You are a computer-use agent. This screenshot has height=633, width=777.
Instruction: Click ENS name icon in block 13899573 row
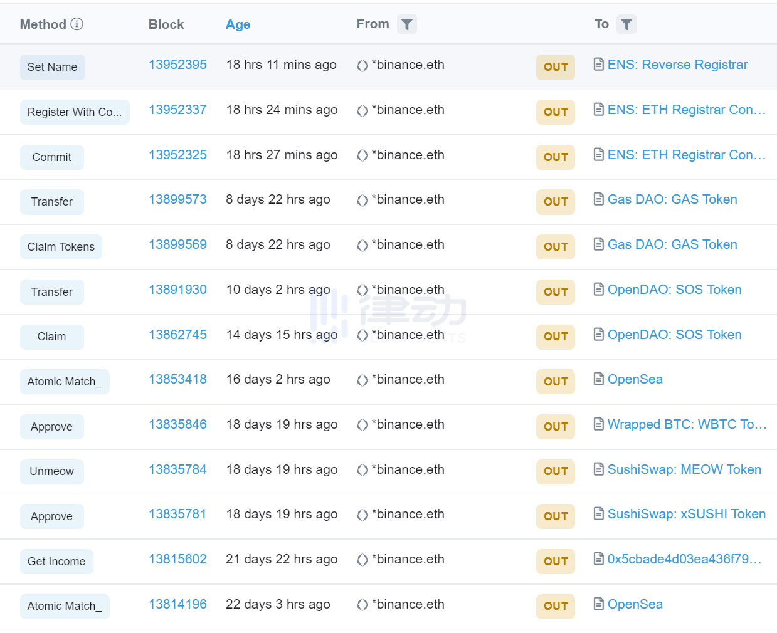(x=362, y=201)
